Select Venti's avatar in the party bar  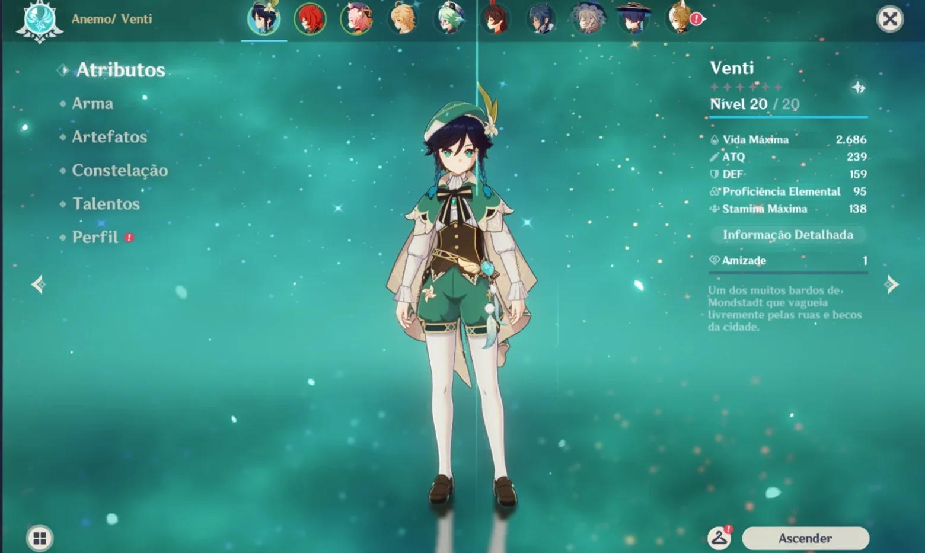coord(264,18)
